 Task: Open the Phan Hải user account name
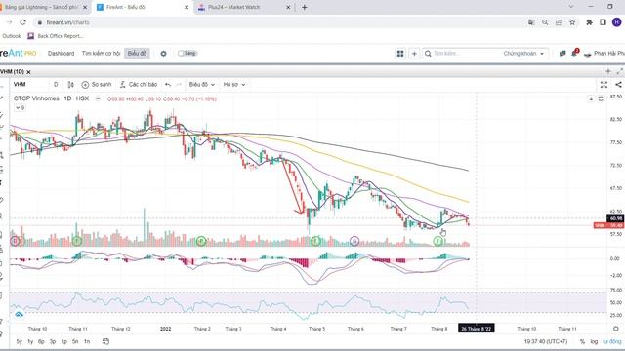click(609, 54)
